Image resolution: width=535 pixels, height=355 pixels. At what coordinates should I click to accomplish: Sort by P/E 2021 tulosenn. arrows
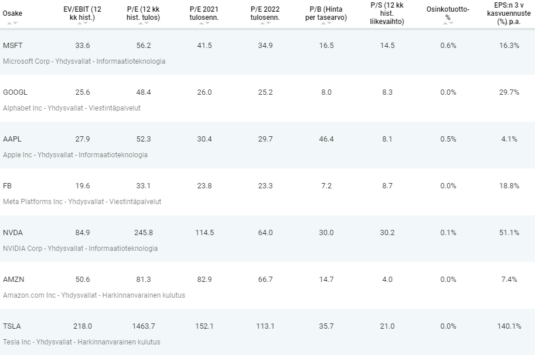point(205,23)
